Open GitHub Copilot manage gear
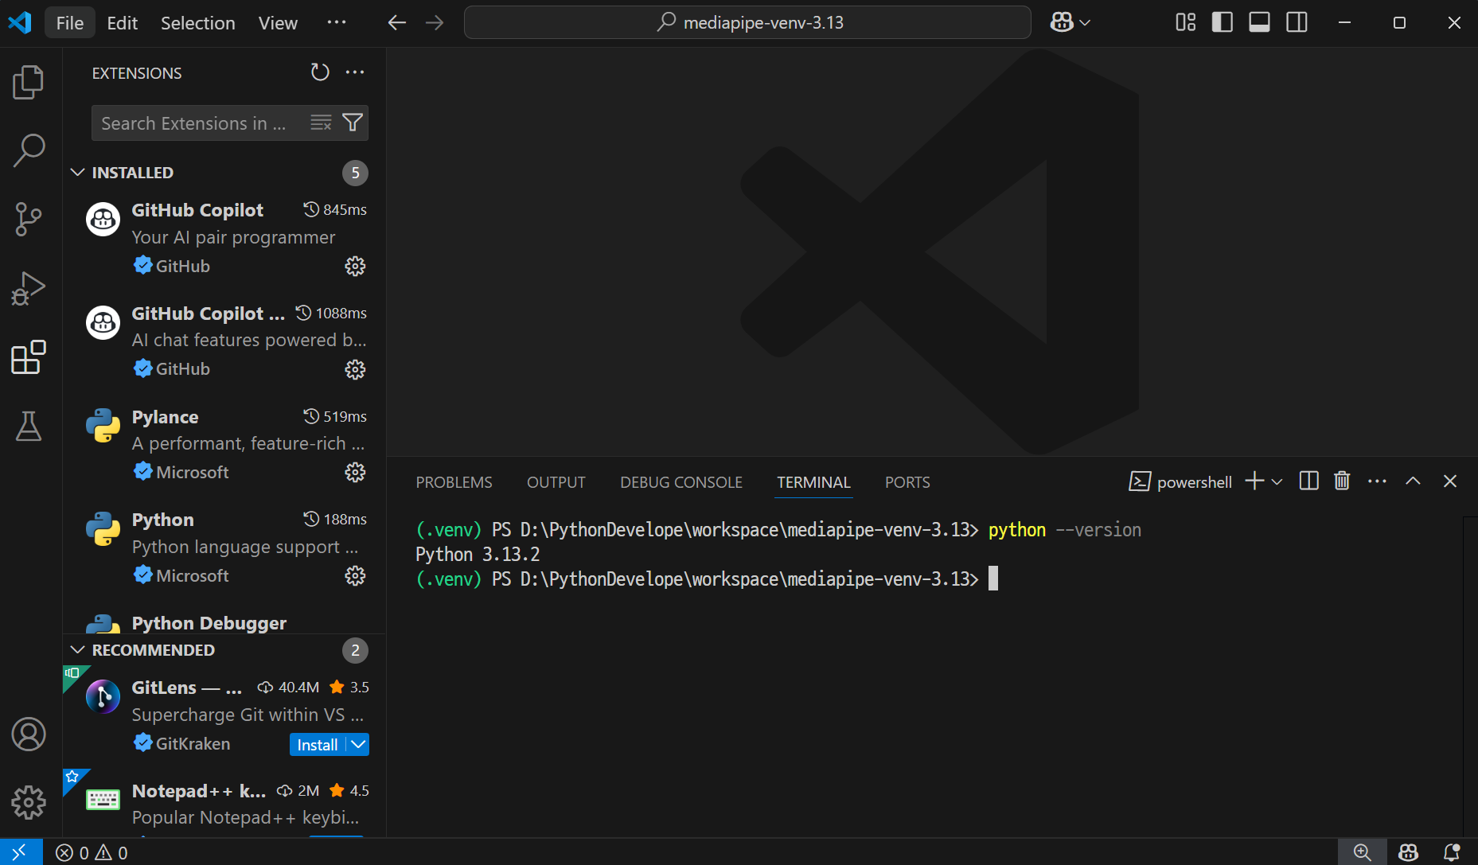Image resolution: width=1478 pixels, height=865 pixels. click(355, 266)
